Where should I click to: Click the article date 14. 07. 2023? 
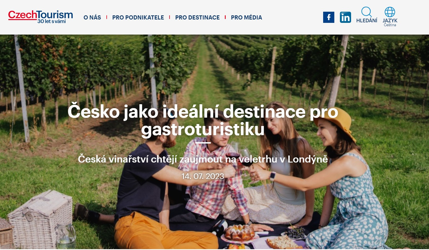click(x=203, y=176)
